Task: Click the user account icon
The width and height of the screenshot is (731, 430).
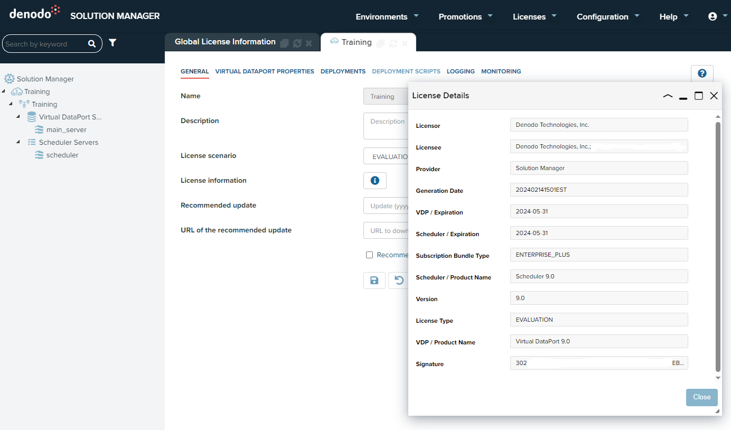Action: tap(713, 16)
